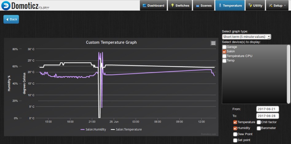Toggle the Humidity checkbox off
The width and height of the screenshot is (291, 144).
tap(235, 128)
